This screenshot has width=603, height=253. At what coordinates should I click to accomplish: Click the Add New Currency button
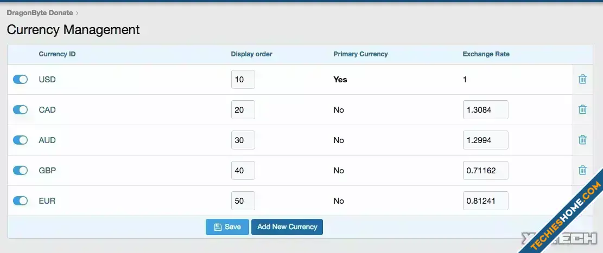(287, 227)
